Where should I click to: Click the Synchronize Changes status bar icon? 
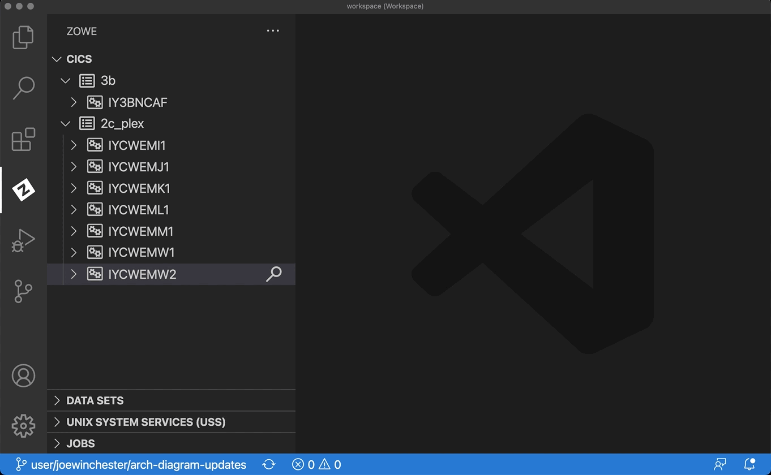pos(269,464)
